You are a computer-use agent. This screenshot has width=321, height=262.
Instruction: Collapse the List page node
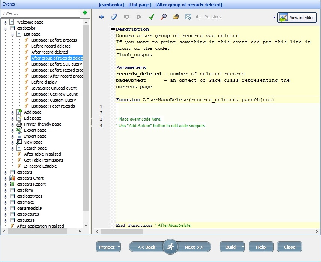click(x=12, y=34)
